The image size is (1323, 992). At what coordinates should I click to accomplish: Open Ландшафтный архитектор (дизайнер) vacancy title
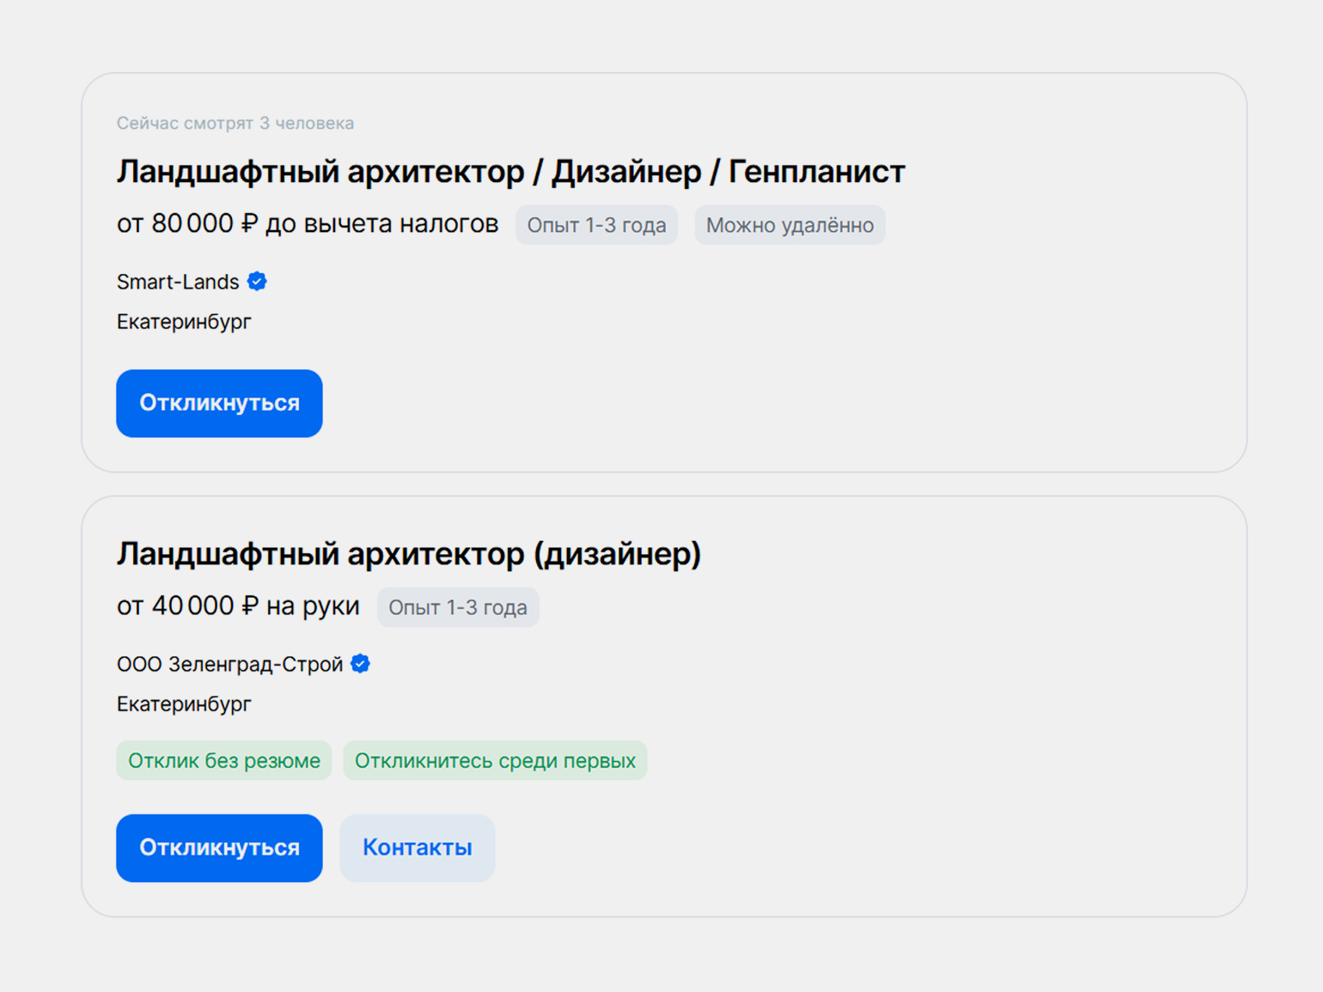(408, 554)
